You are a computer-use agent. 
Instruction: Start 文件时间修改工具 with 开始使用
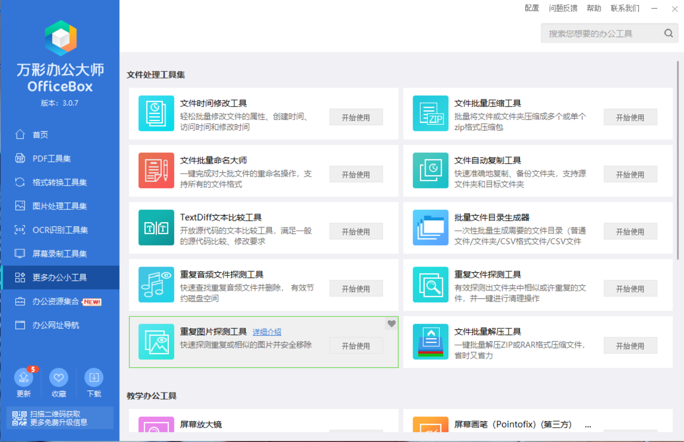click(x=356, y=118)
